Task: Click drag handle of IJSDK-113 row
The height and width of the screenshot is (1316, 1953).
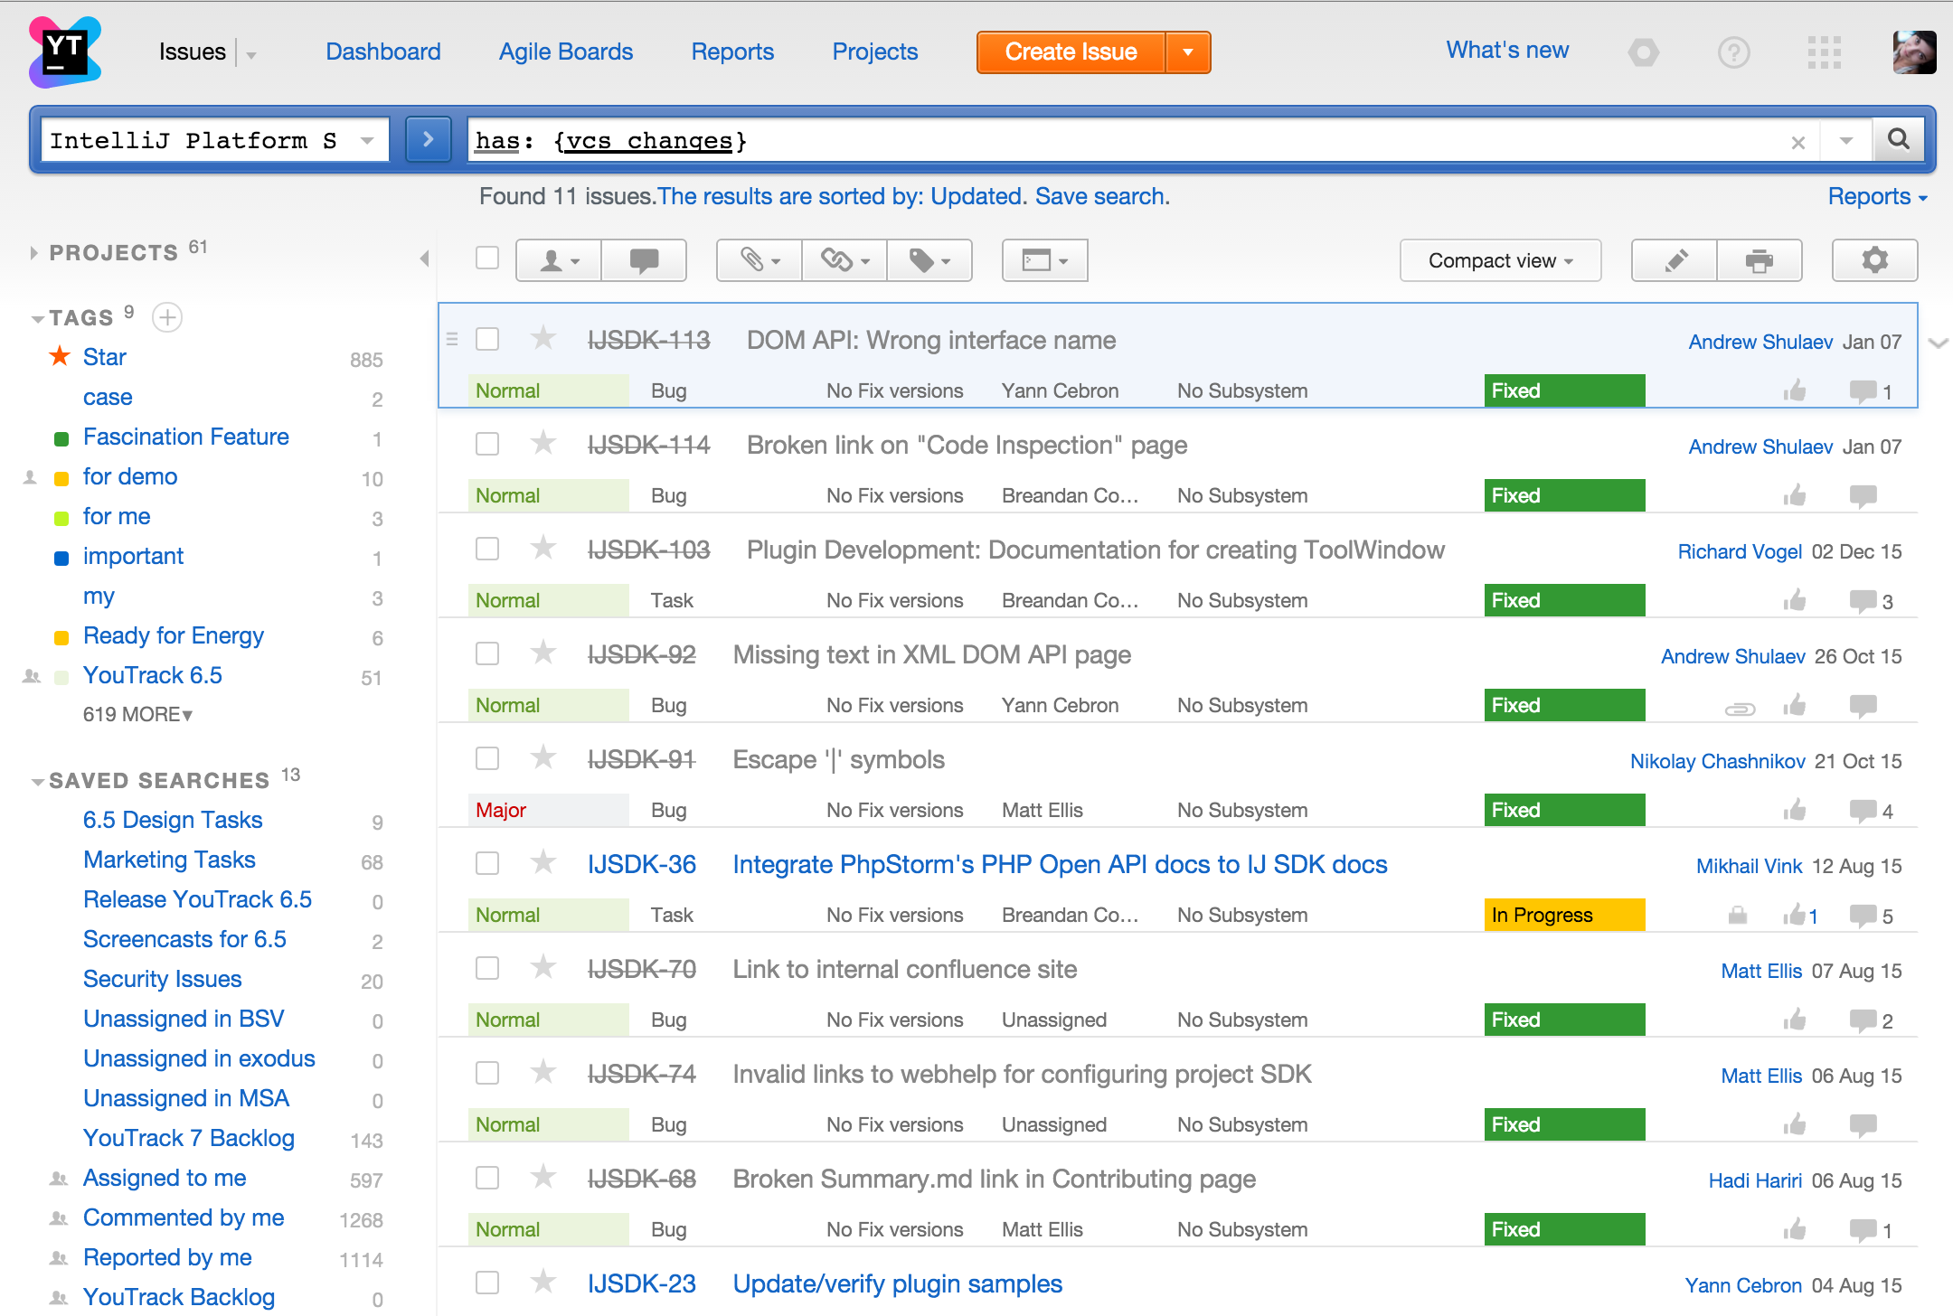Action: 453,339
